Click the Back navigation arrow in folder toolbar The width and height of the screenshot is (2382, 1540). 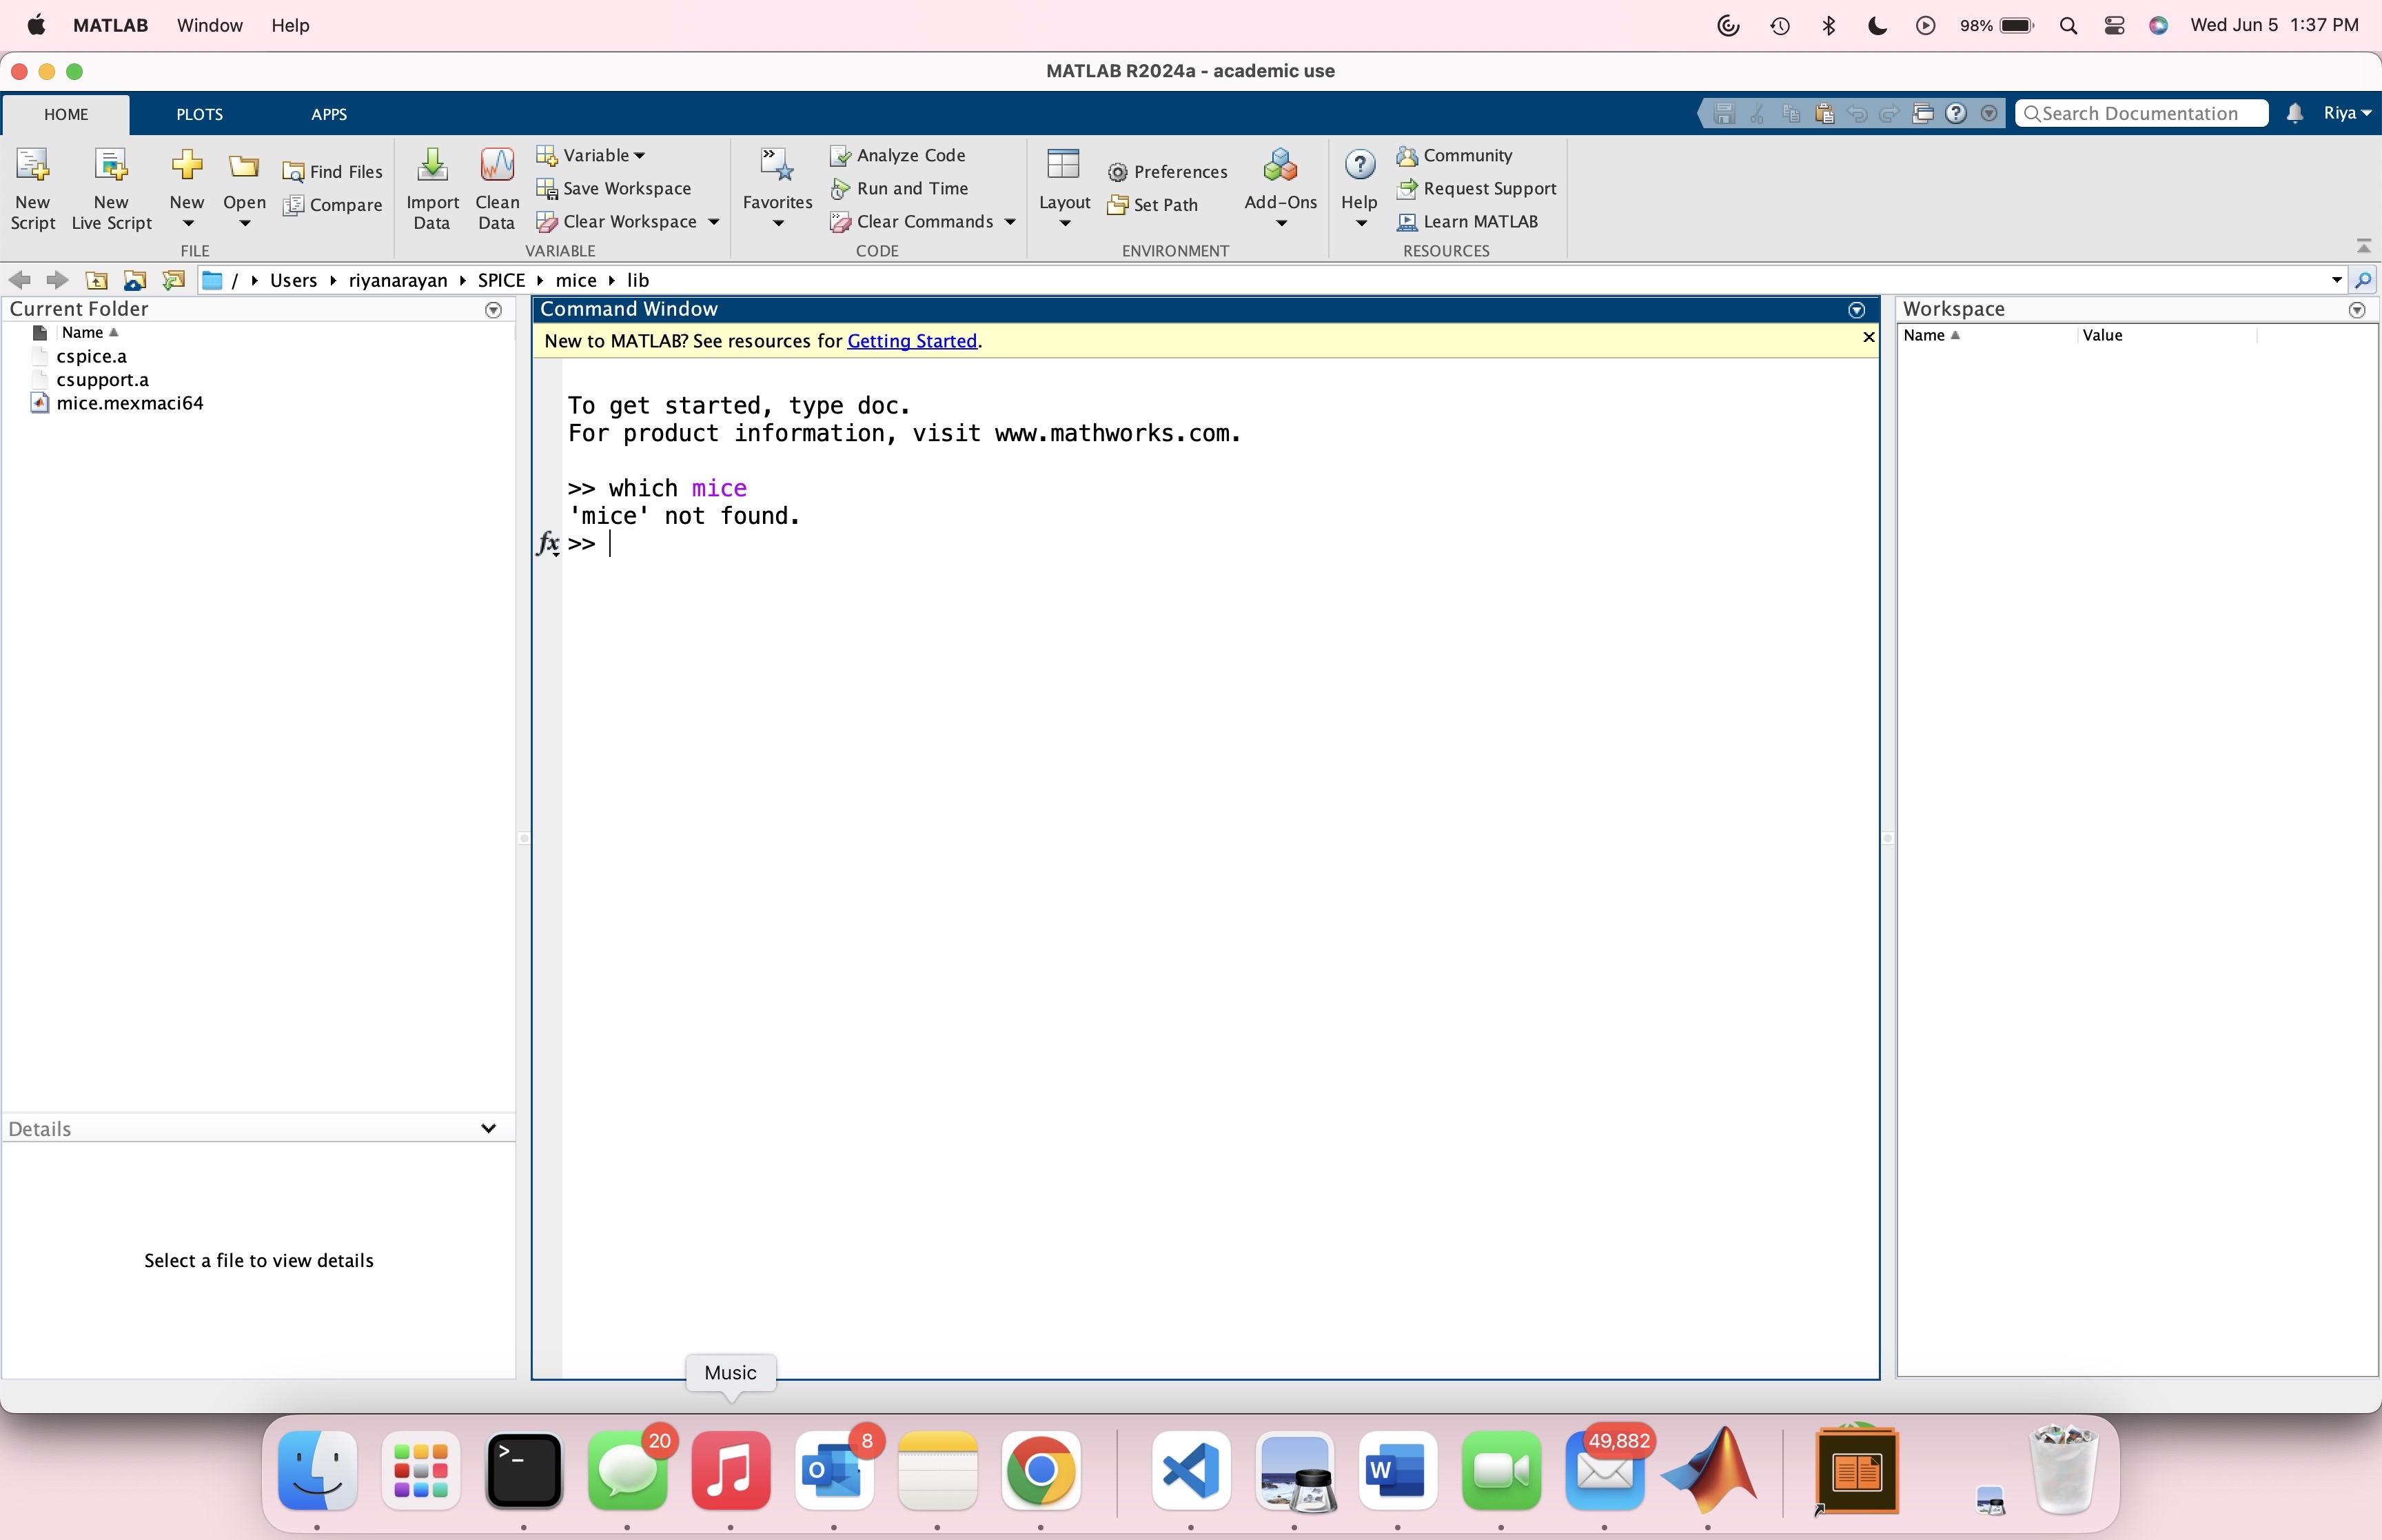[19, 280]
